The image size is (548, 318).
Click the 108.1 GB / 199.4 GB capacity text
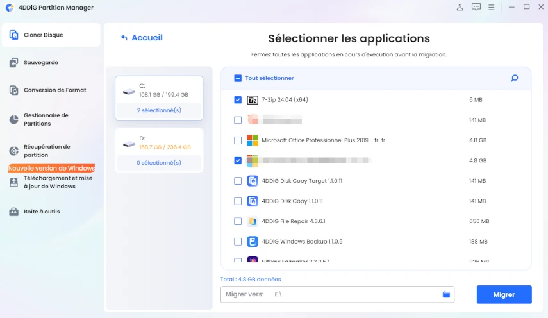163,95
